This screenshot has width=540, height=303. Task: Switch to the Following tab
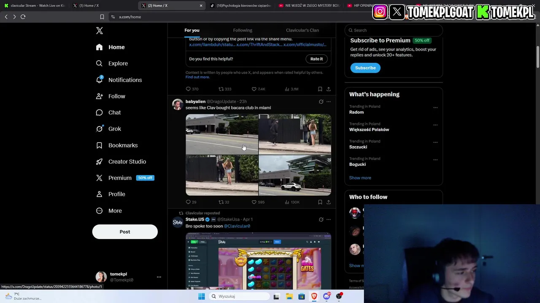tap(243, 30)
